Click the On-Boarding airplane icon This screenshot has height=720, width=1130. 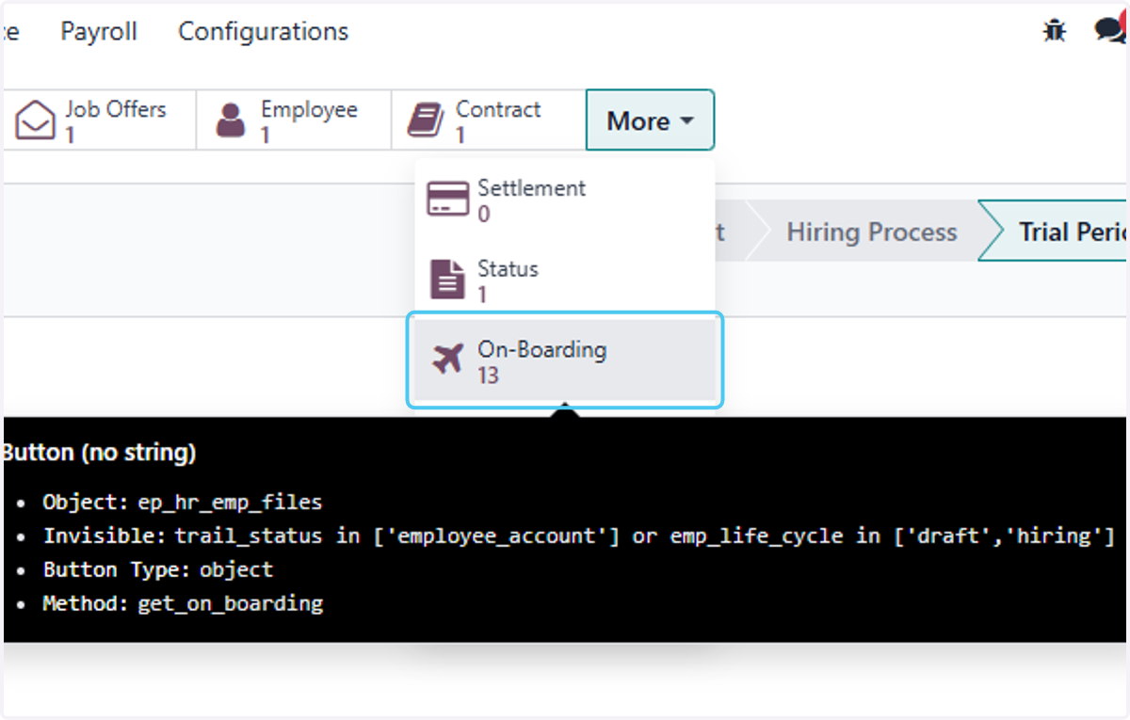448,359
